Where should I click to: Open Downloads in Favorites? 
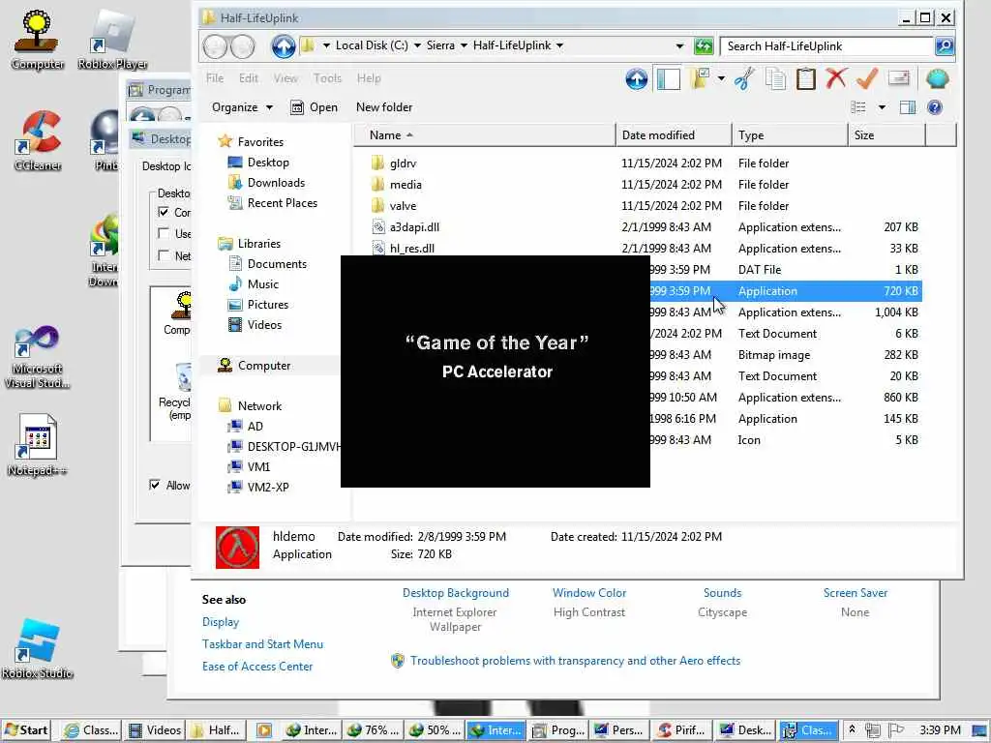pos(276,183)
